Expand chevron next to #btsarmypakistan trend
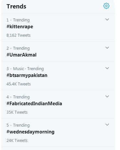 point(107,68)
